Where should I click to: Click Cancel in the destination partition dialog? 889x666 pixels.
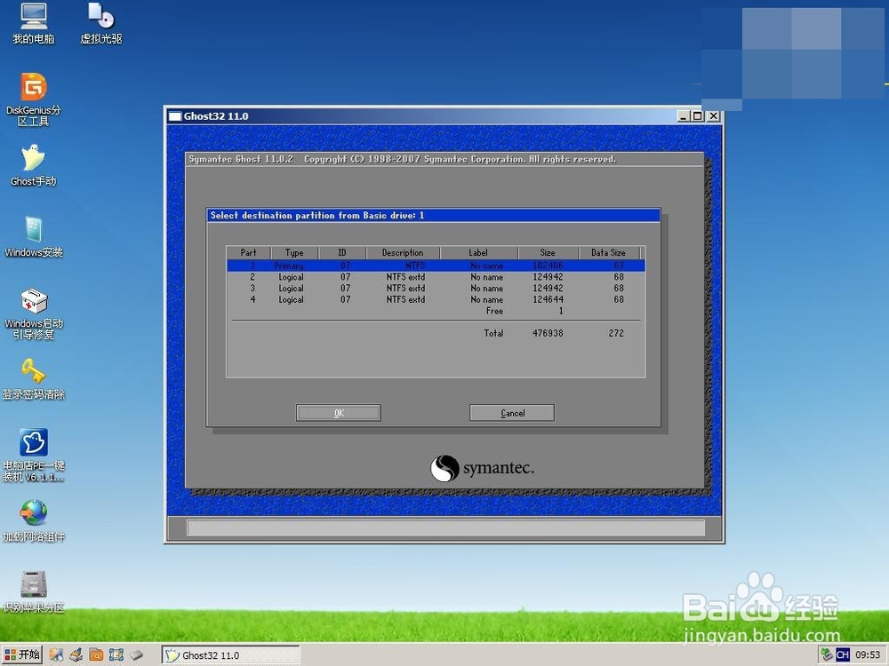click(x=512, y=413)
